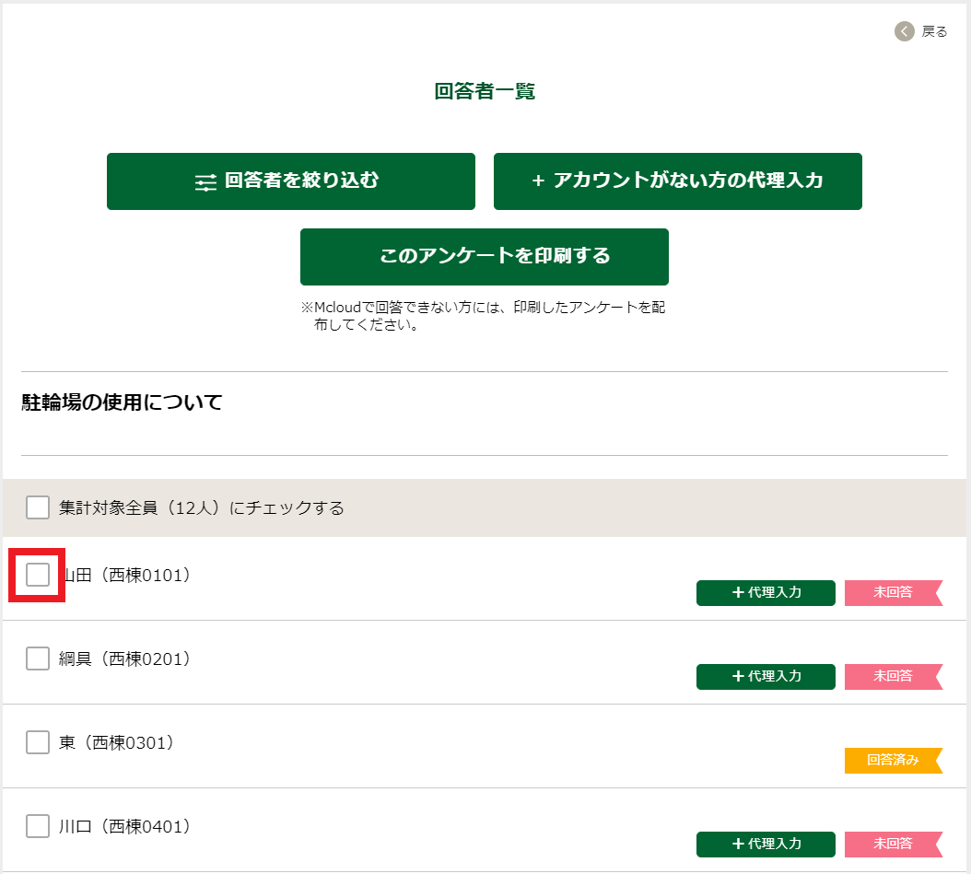Image resolution: width=971 pixels, height=874 pixels.
Task: Click 回答者を絞り込む button
Action: [291, 181]
